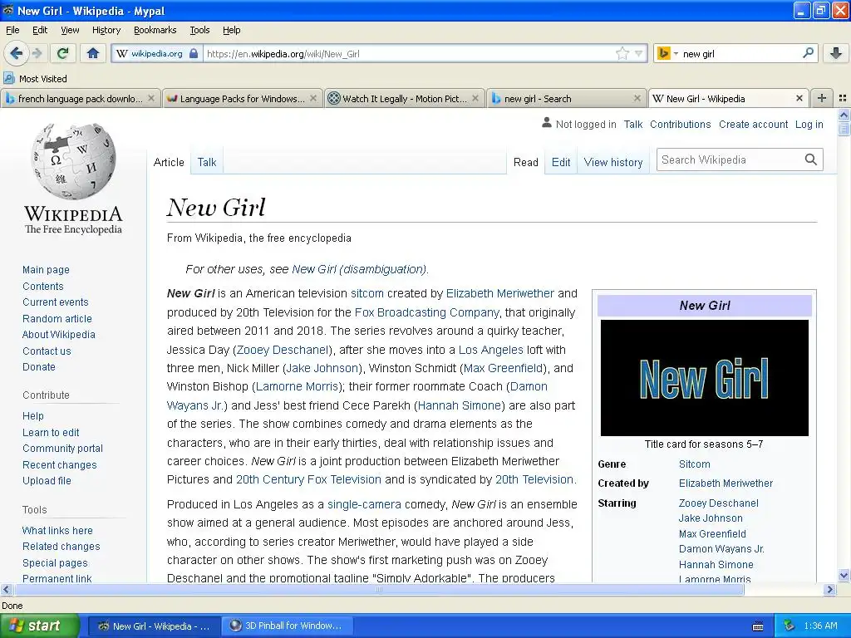Screen dimensions: 851x638
Task: Click the browser search magnifier icon
Action: [x=808, y=52]
